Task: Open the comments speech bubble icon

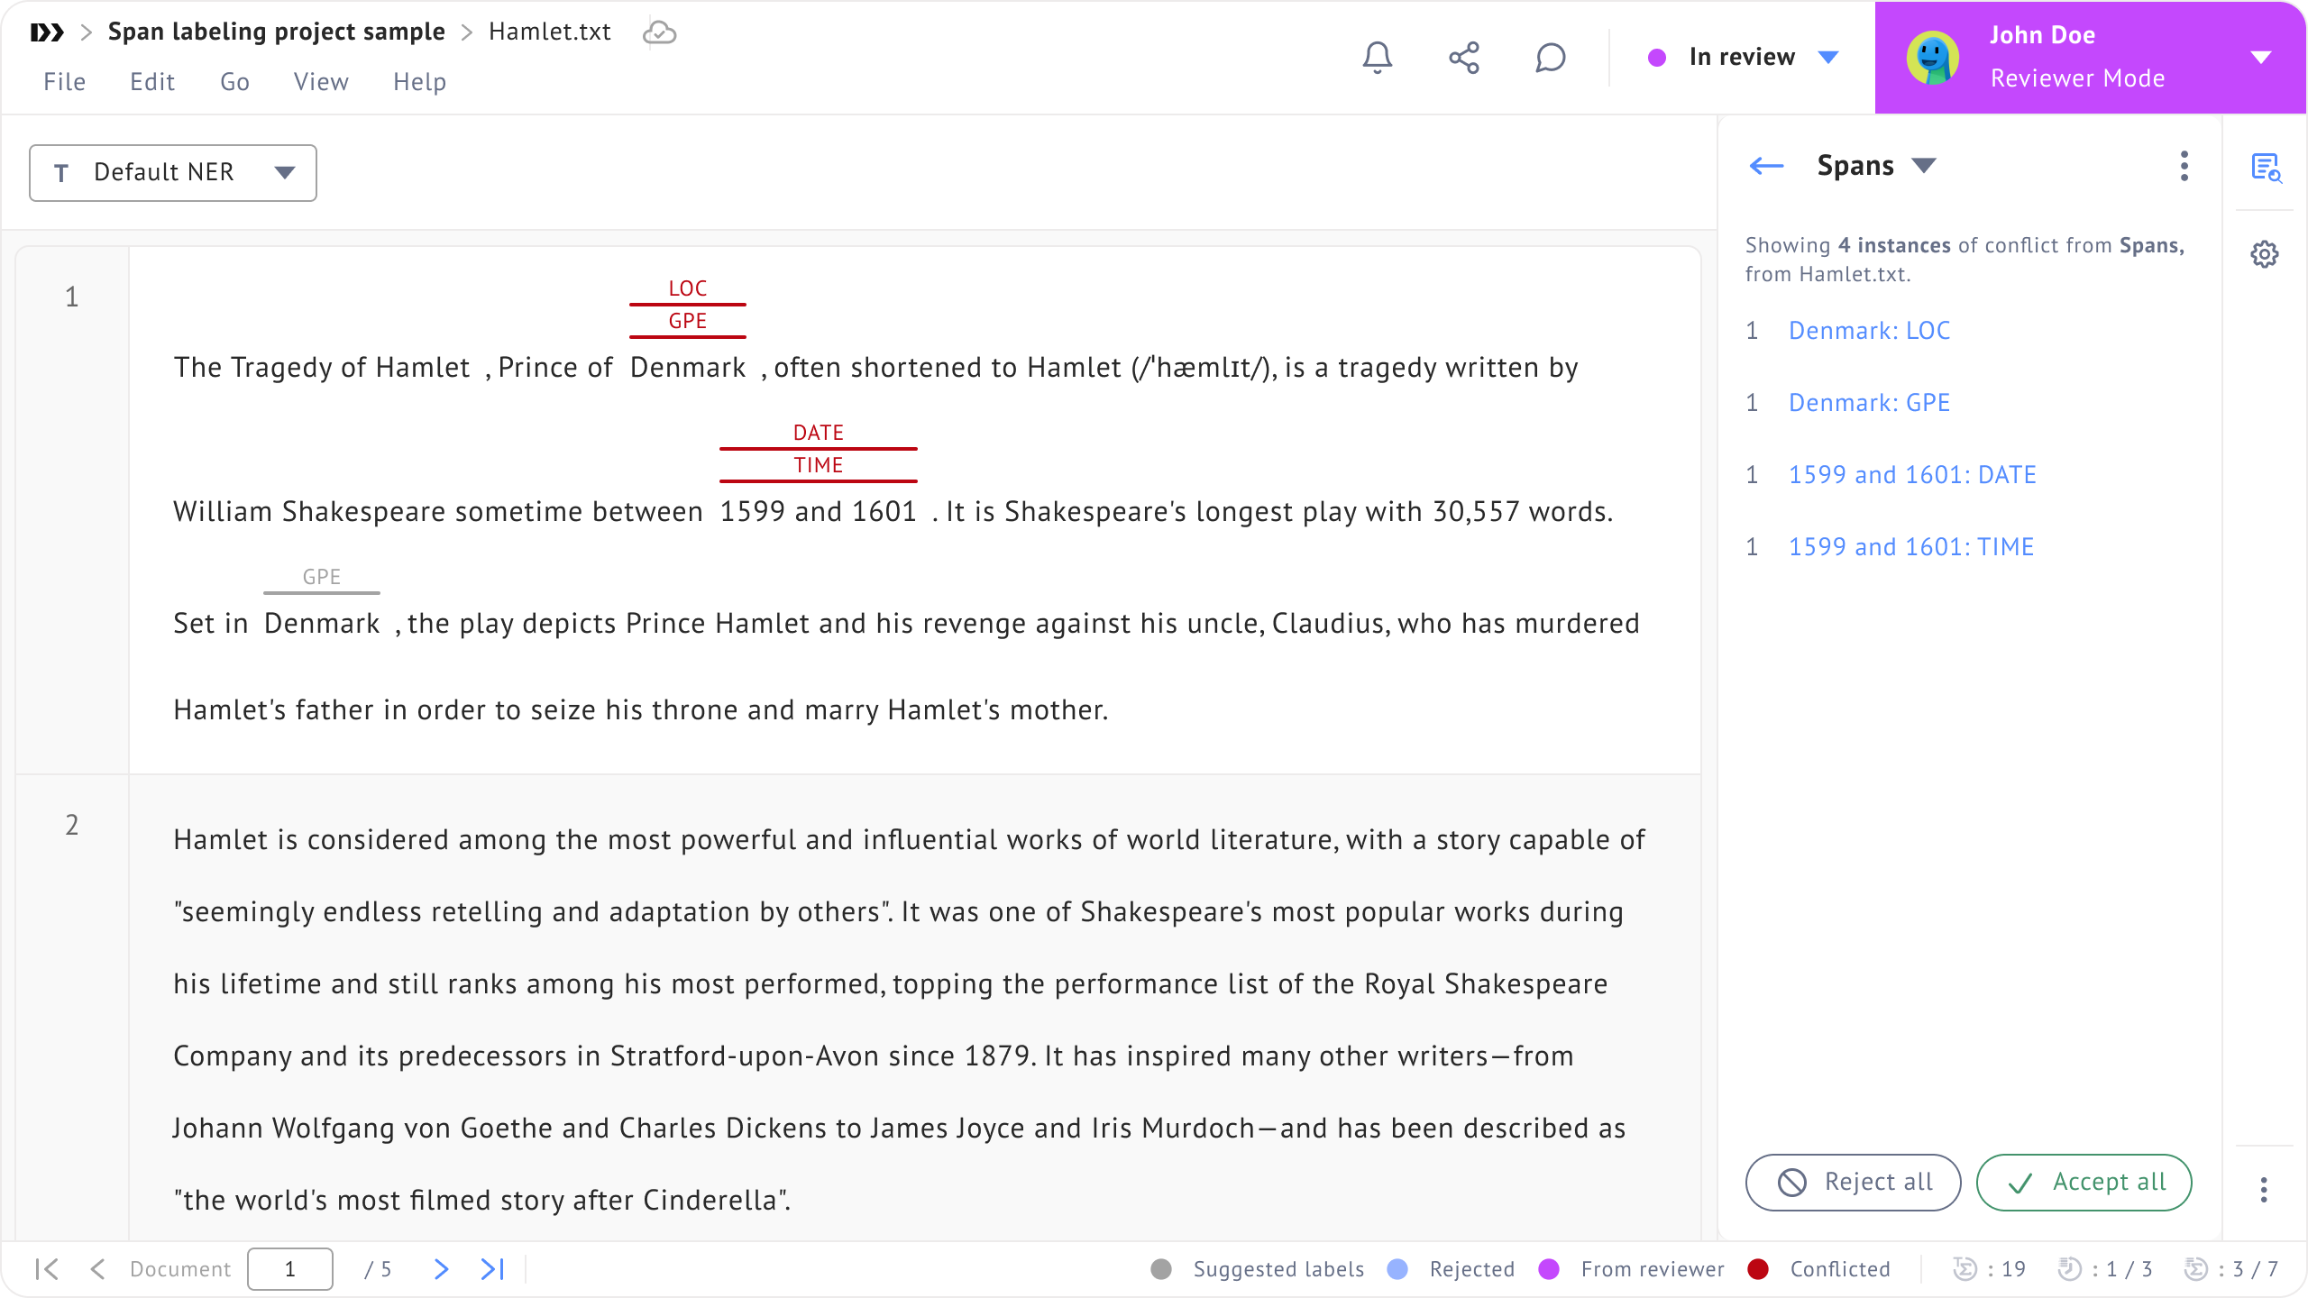Action: [1550, 58]
